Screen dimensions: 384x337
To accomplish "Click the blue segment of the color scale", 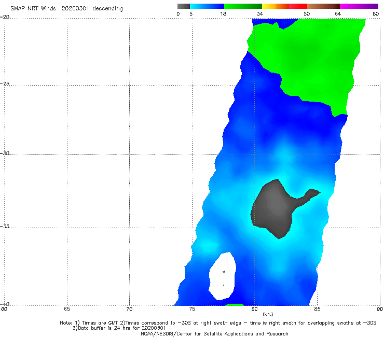I will (x=207, y=6).
